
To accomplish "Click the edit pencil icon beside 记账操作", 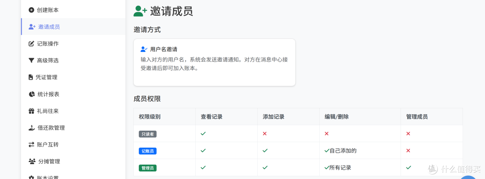I will tap(31, 44).
